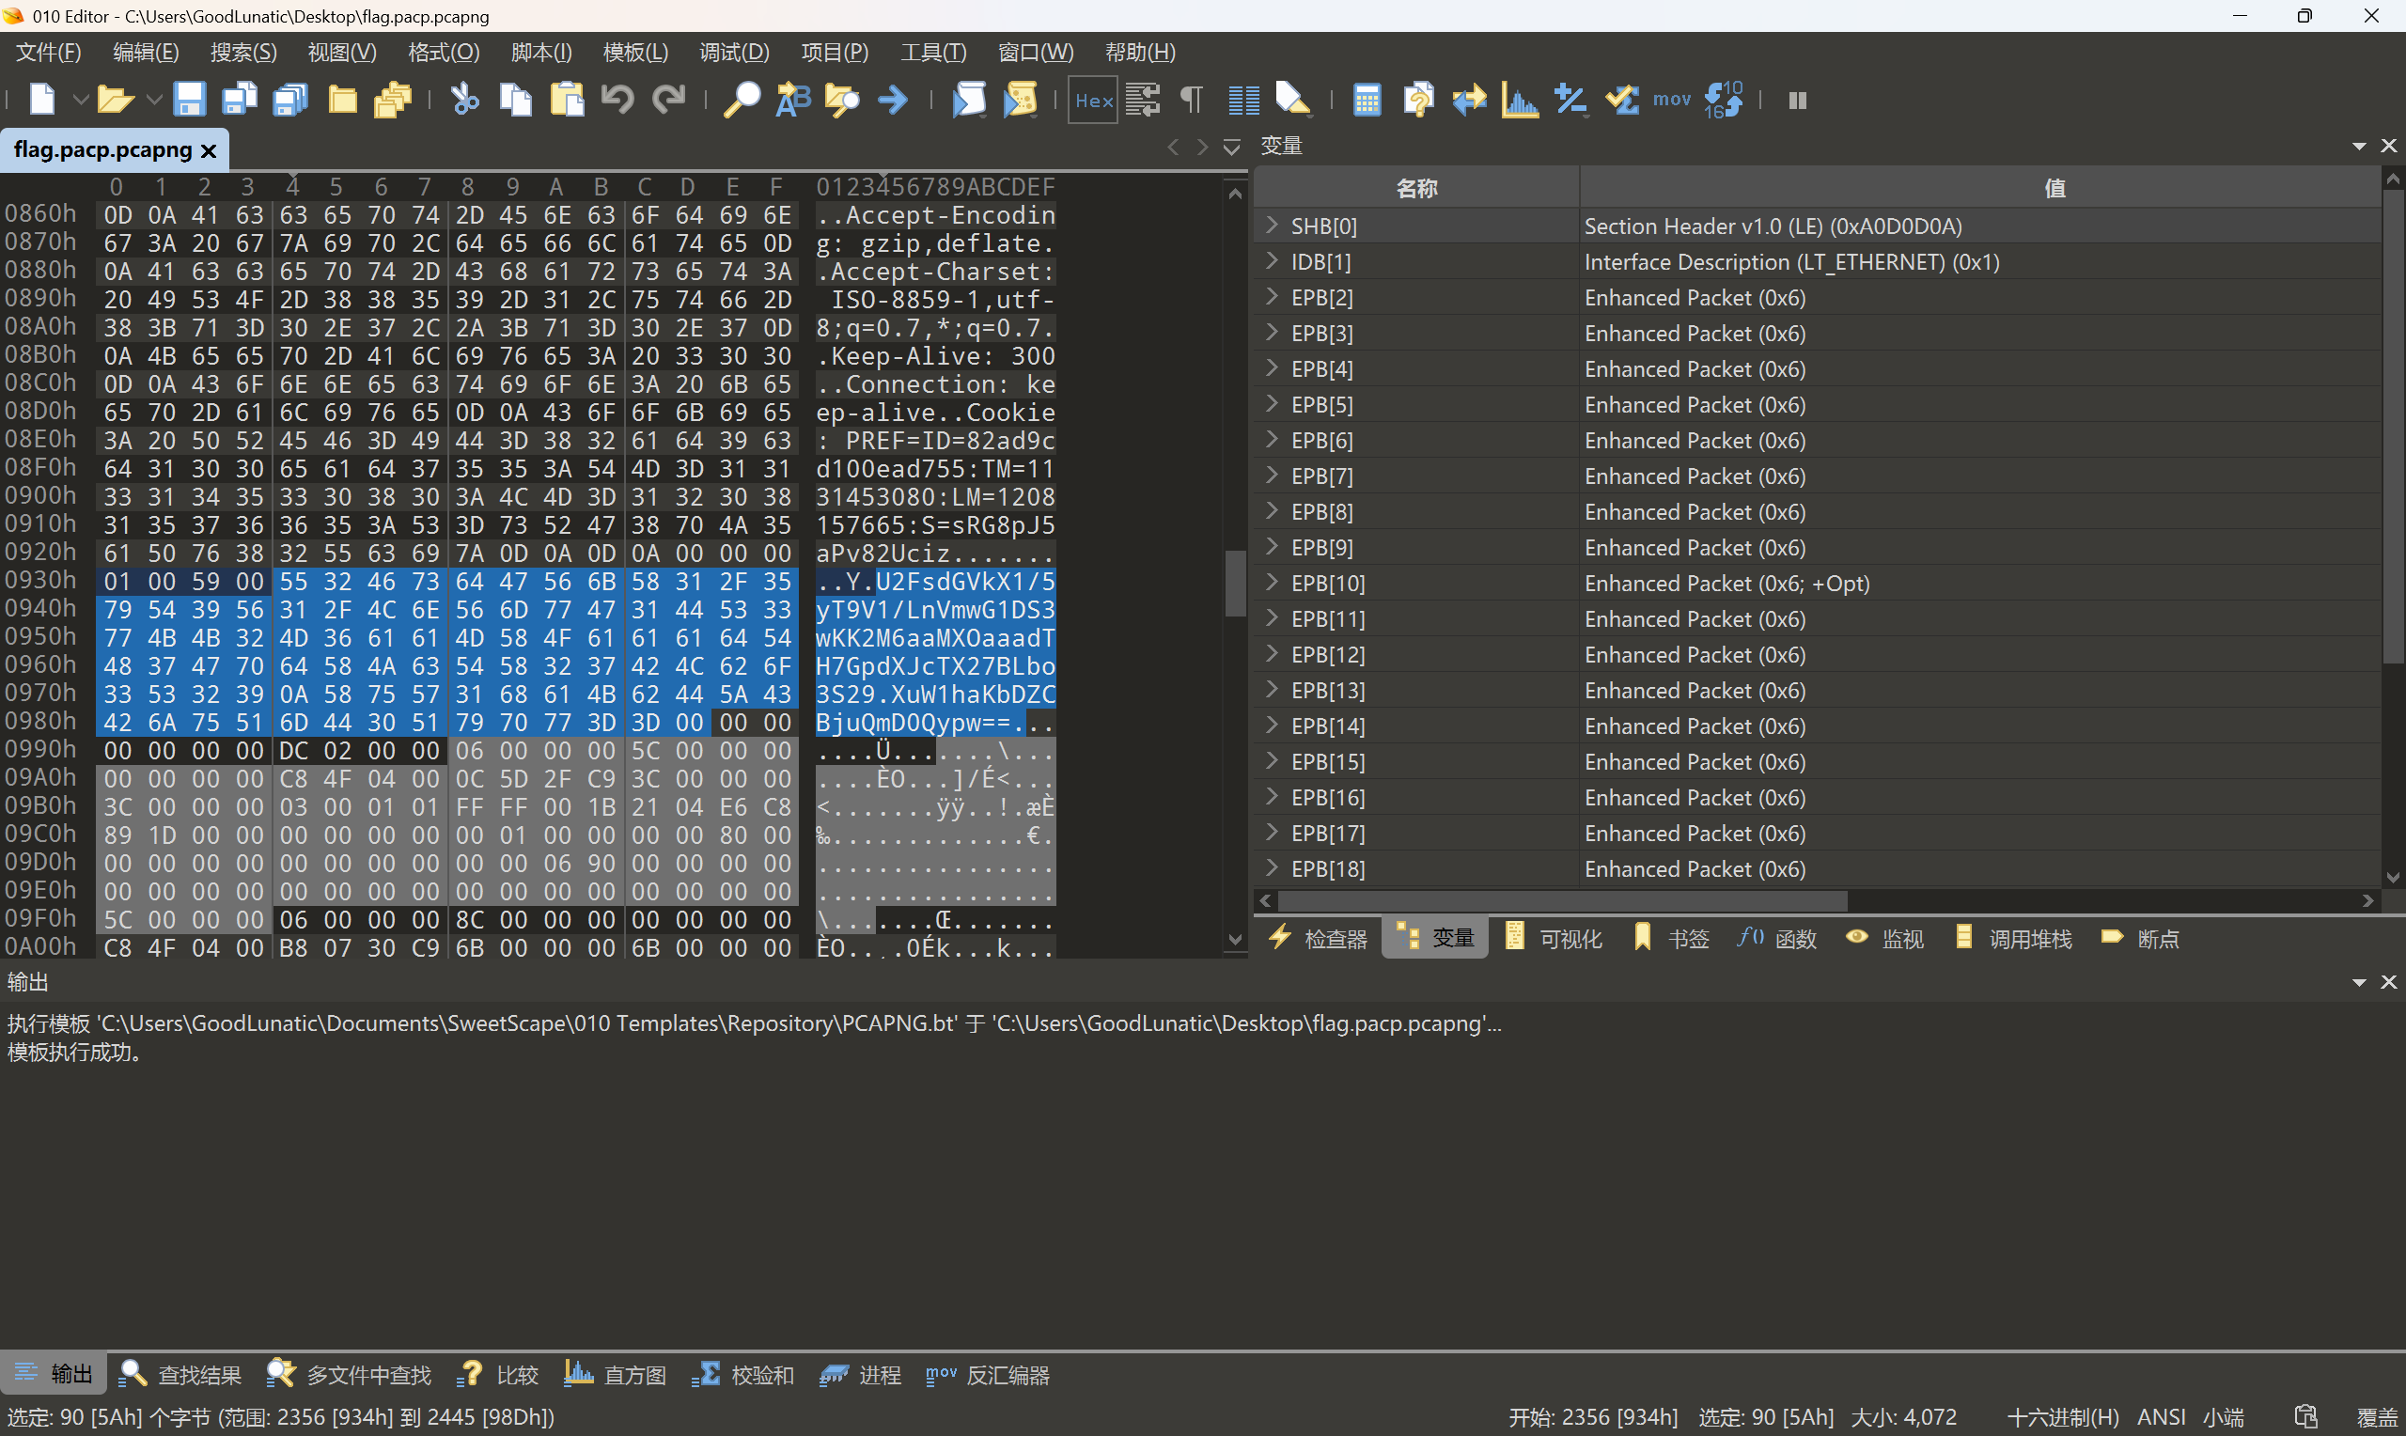
Task: Run script toolbar icon
Action: pos(968,100)
